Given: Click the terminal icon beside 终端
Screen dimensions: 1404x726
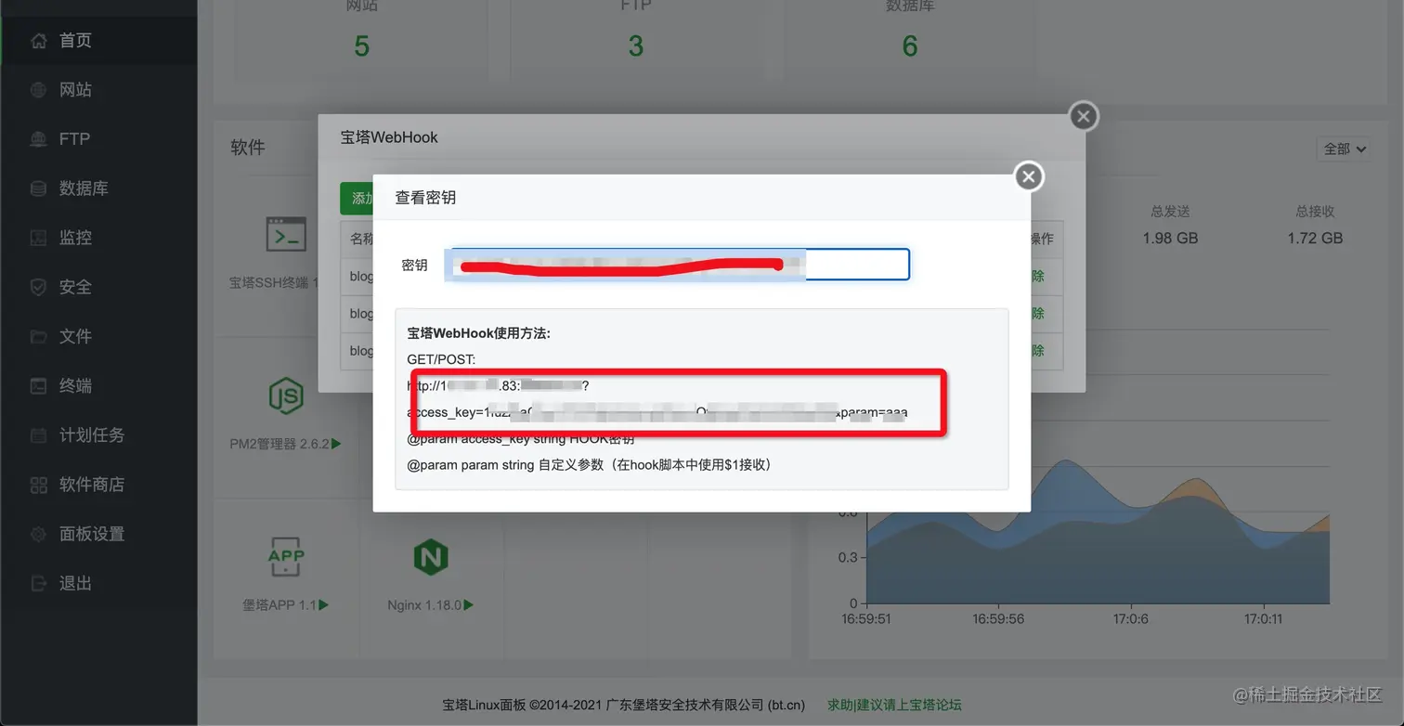Looking at the screenshot, I should click(38, 385).
